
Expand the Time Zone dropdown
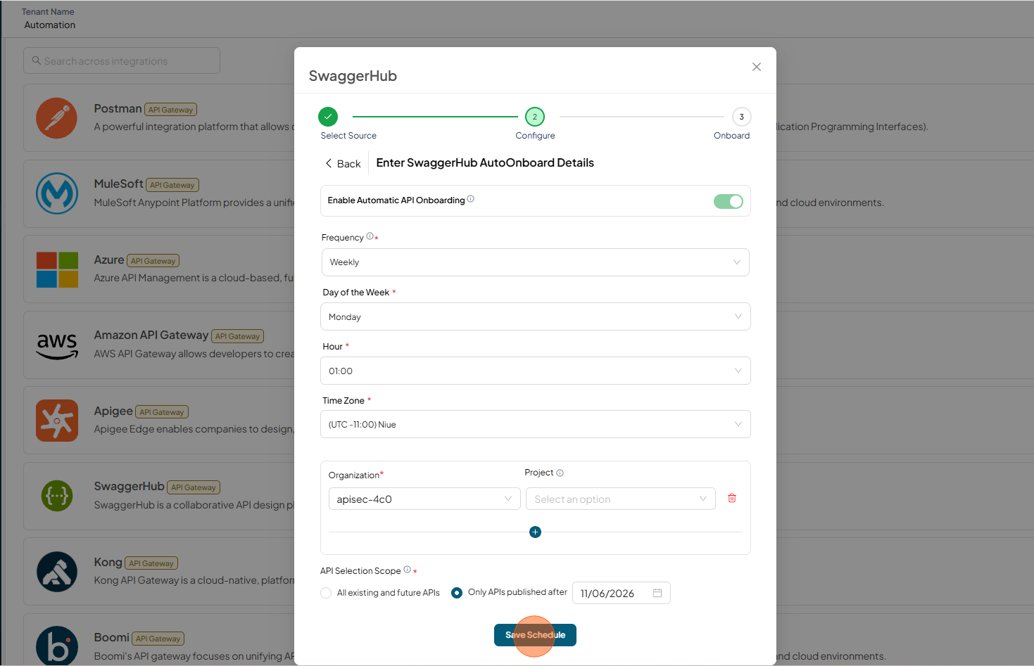coord(536,424)
